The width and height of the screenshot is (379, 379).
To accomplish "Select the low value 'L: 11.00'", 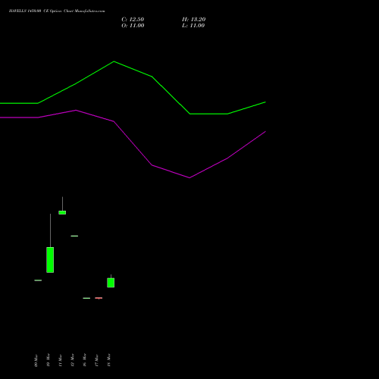I will (x=193, y=26).
